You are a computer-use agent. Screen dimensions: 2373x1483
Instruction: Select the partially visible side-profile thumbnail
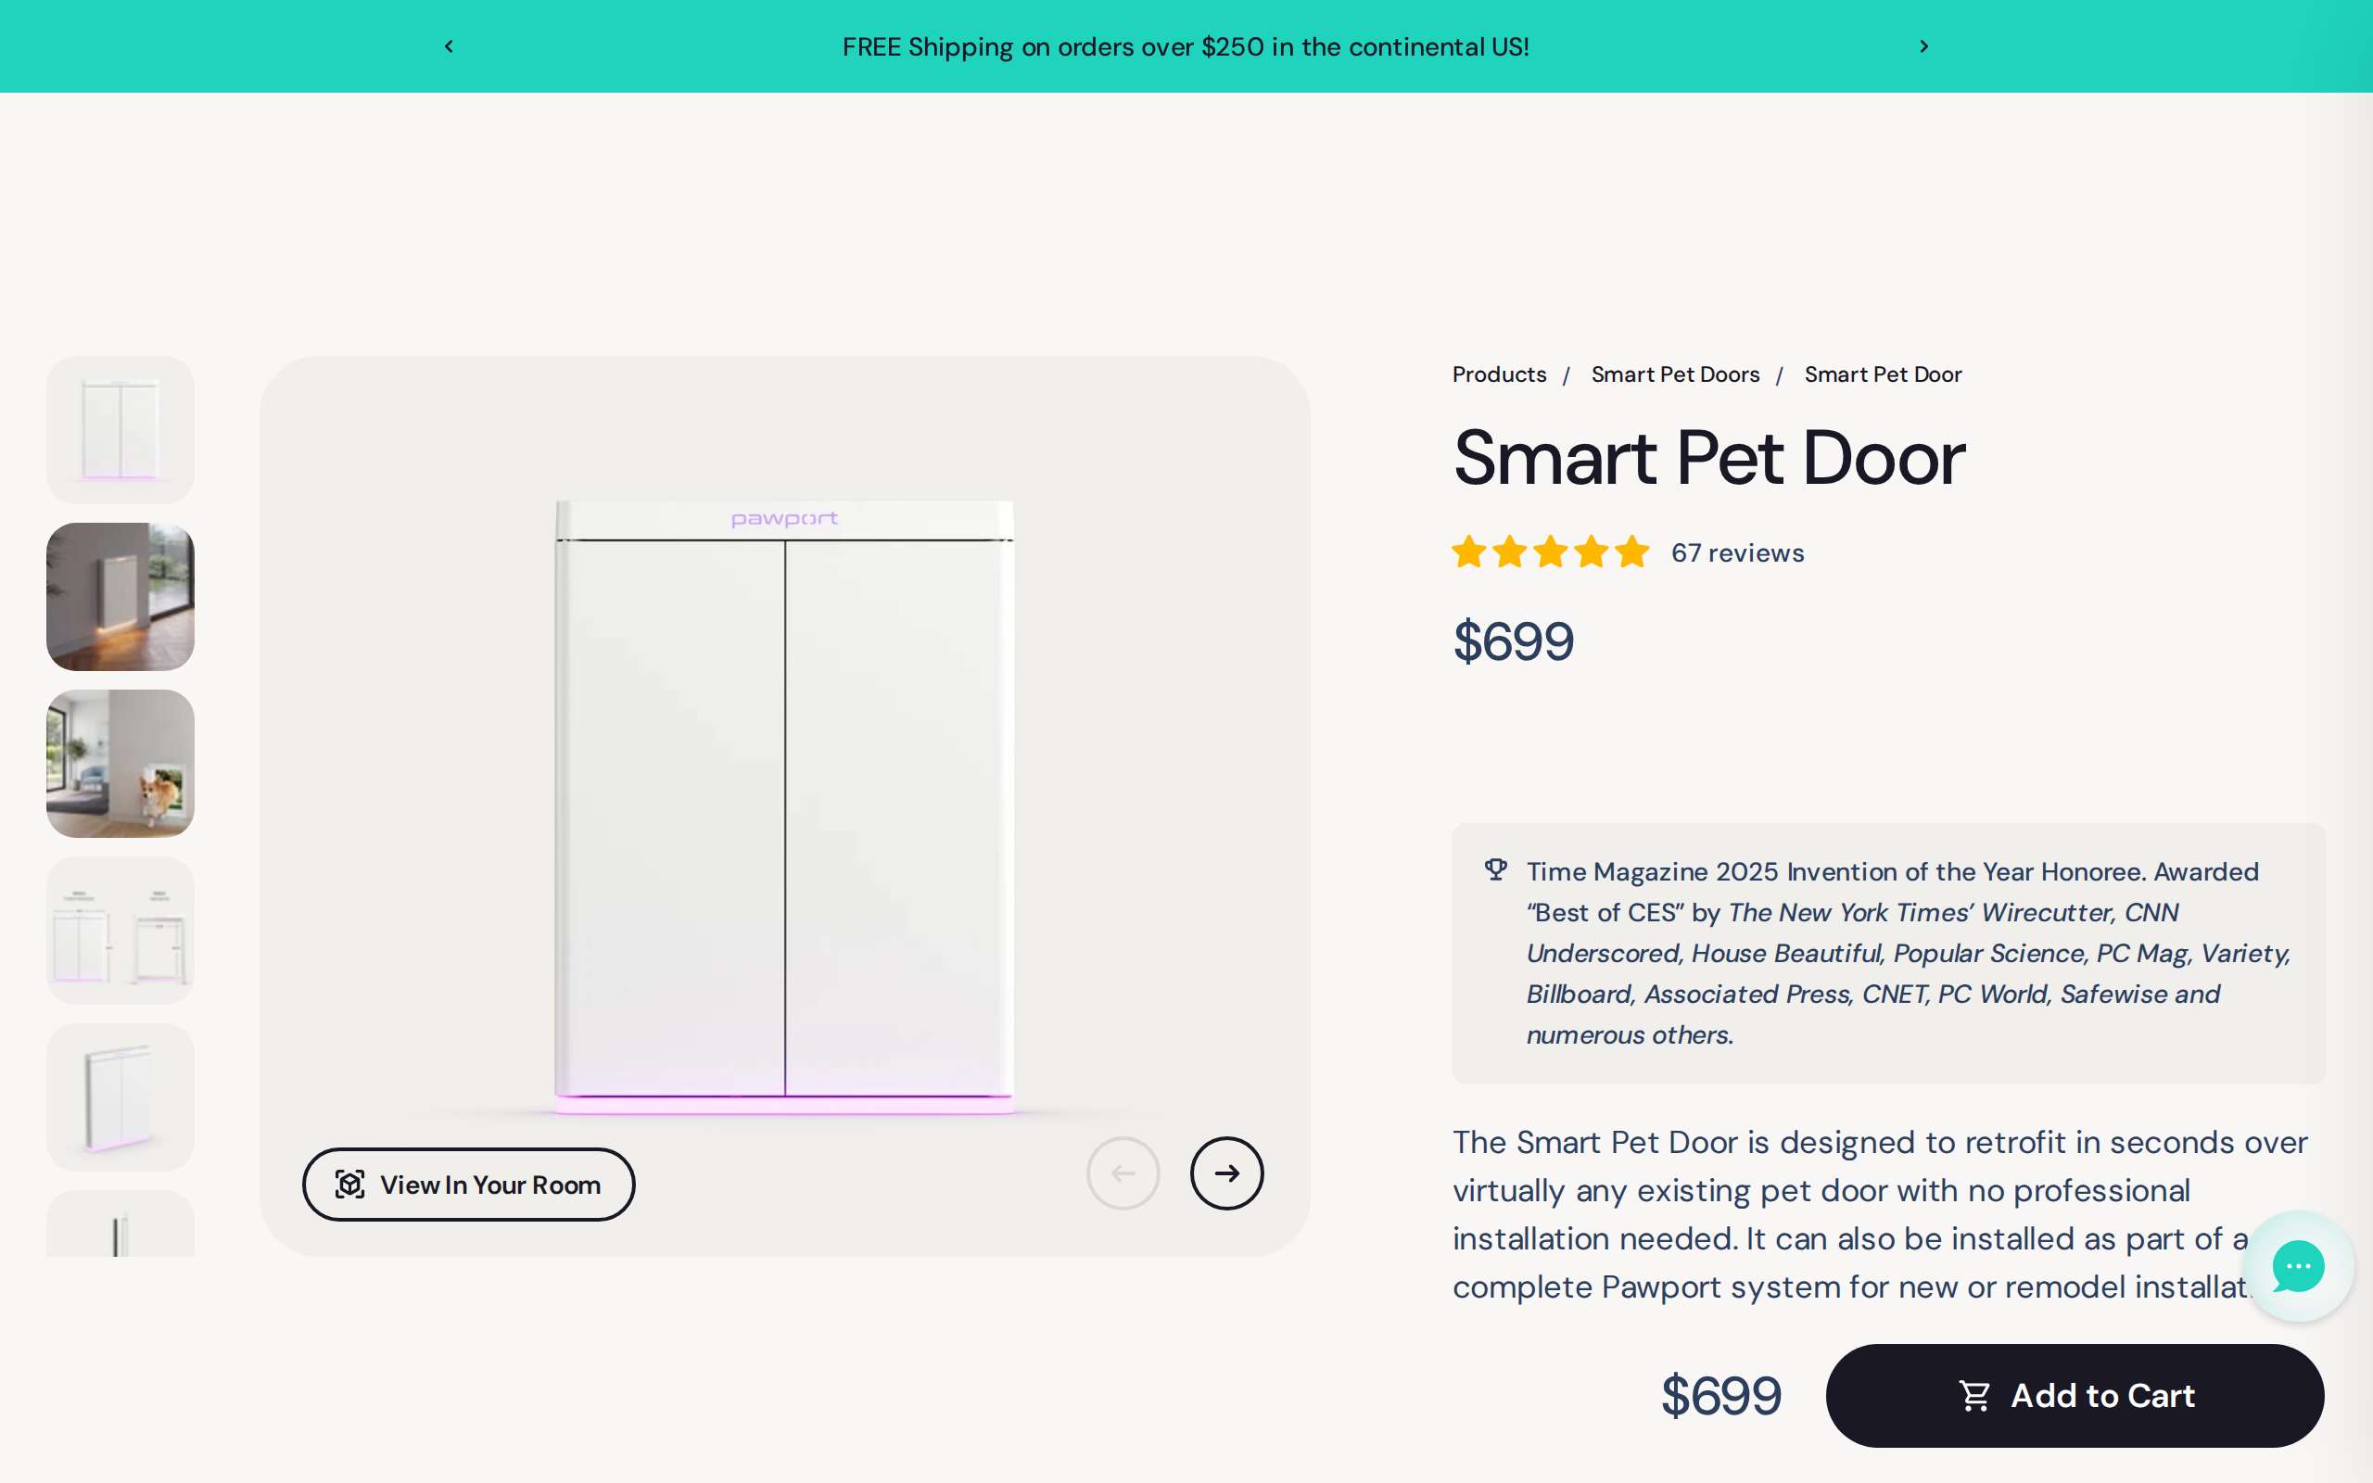coord(121,1223)
